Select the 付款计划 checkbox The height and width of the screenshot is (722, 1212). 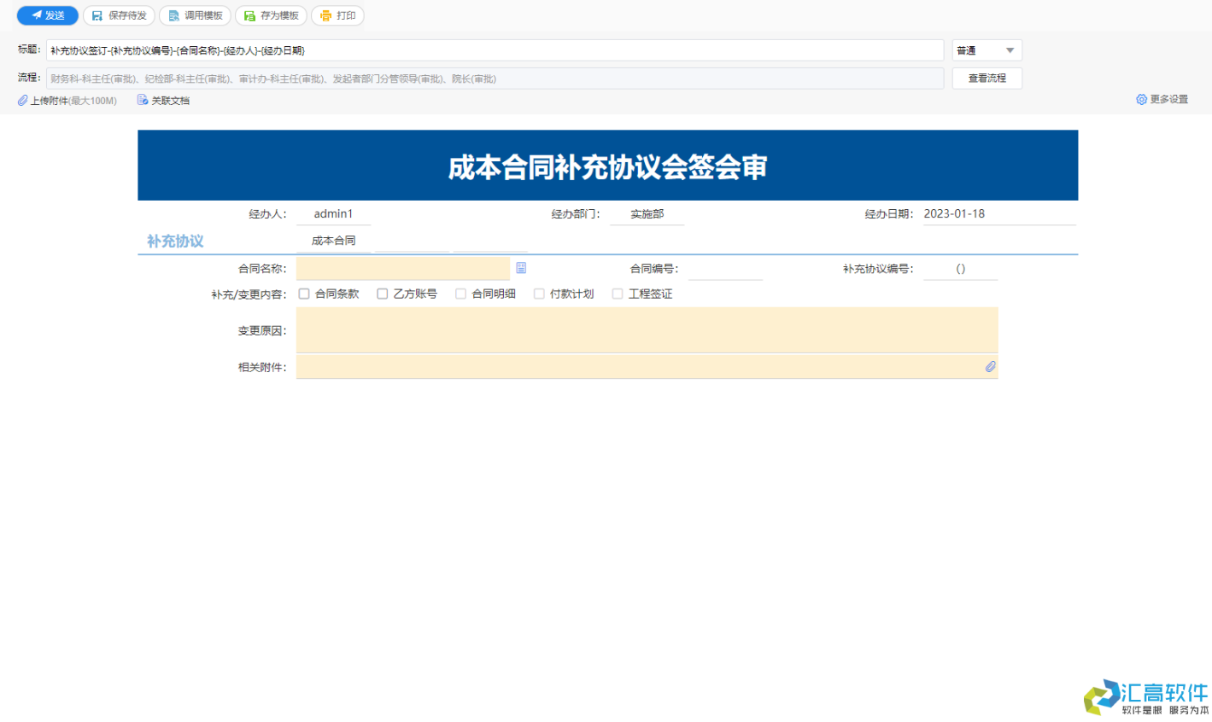pos(539,293)
